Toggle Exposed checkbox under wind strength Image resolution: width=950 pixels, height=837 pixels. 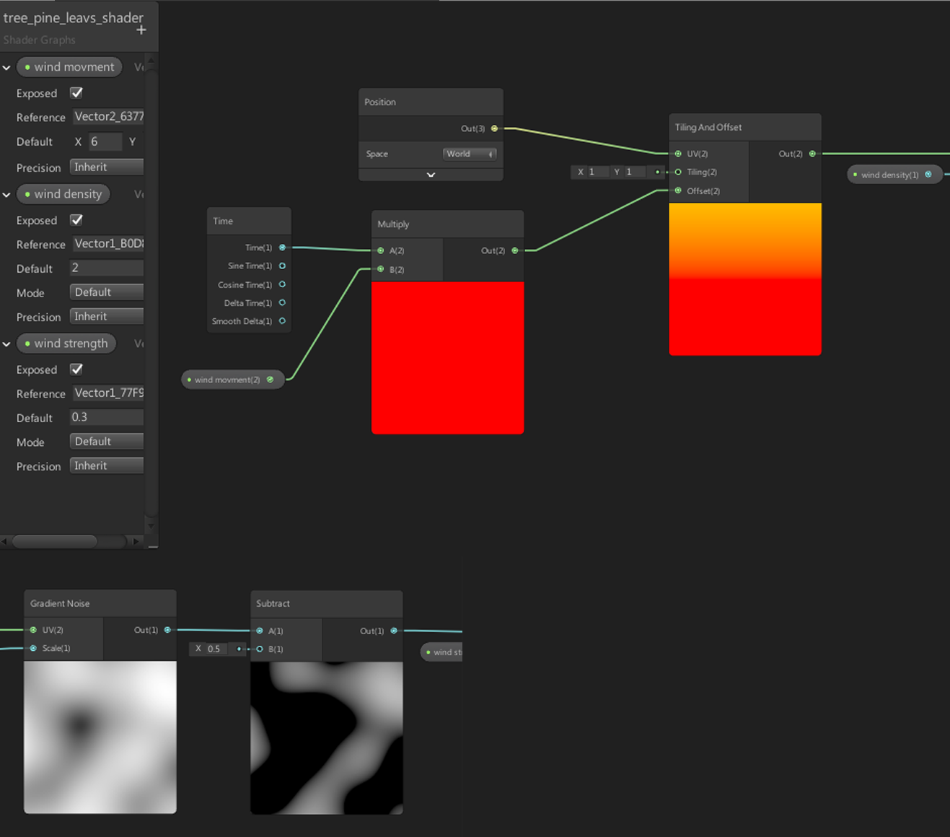(x=76, y=369)
